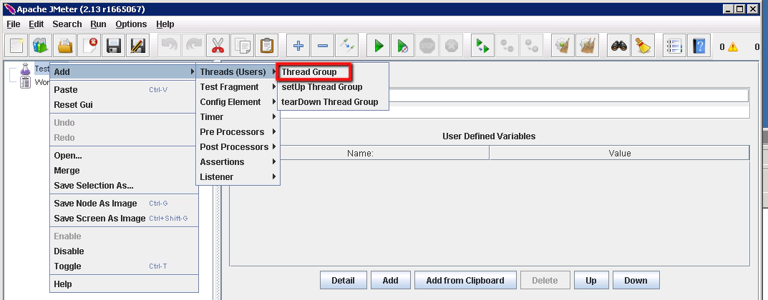Viewport: 768px width, 300px height.
Task: Save the test plan via floppy icon
Action: (x=114, y=46)
